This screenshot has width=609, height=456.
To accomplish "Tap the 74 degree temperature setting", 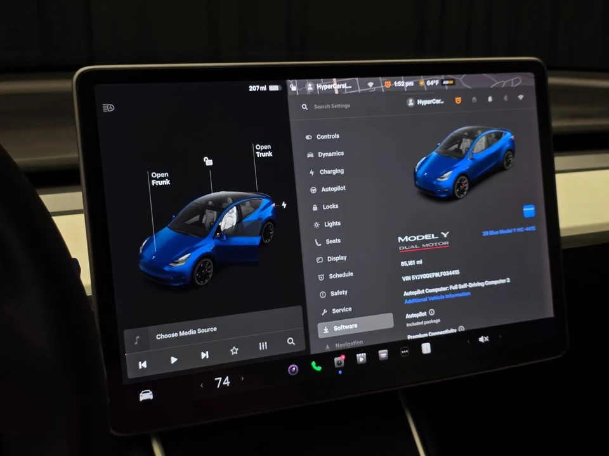I will tap(222, 383).
